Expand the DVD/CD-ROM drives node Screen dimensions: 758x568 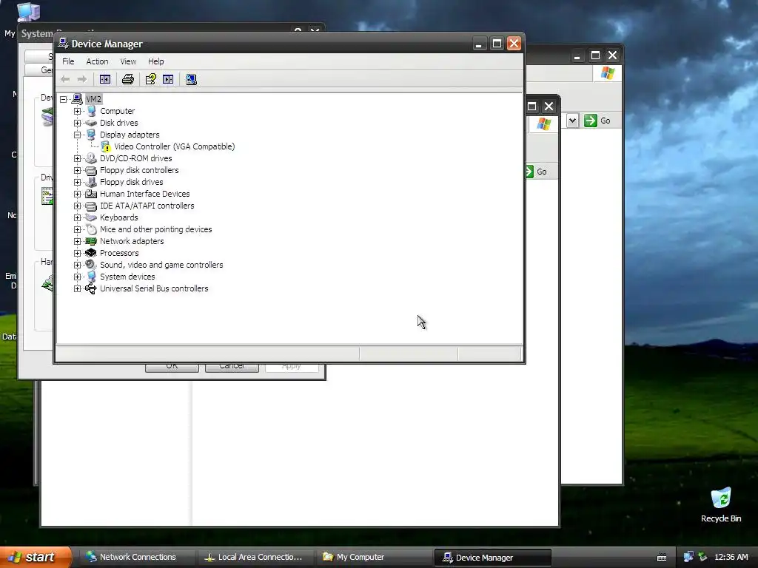(x=77, y=158)
